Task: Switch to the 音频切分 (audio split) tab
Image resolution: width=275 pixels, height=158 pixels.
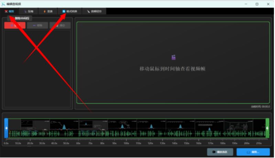Action: point(94,11)
